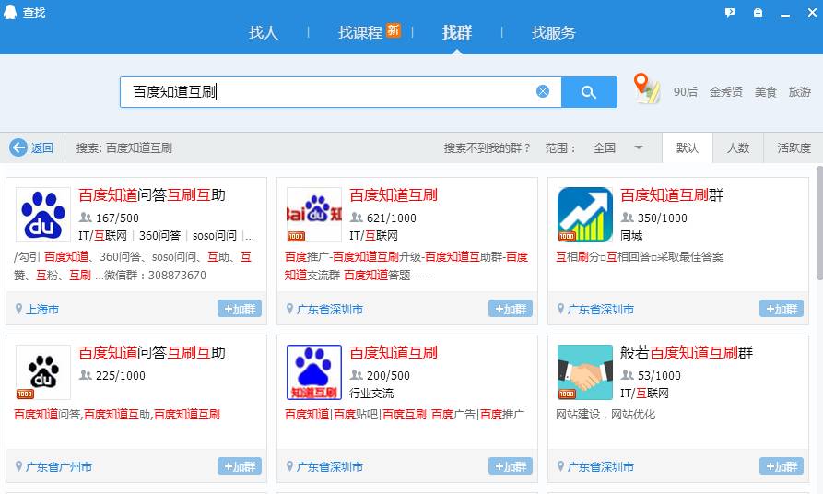The image size is (823, 494).
Task: Open group title 百度知道互刷群
Action: pyautogui.click(x=671, y=195)
